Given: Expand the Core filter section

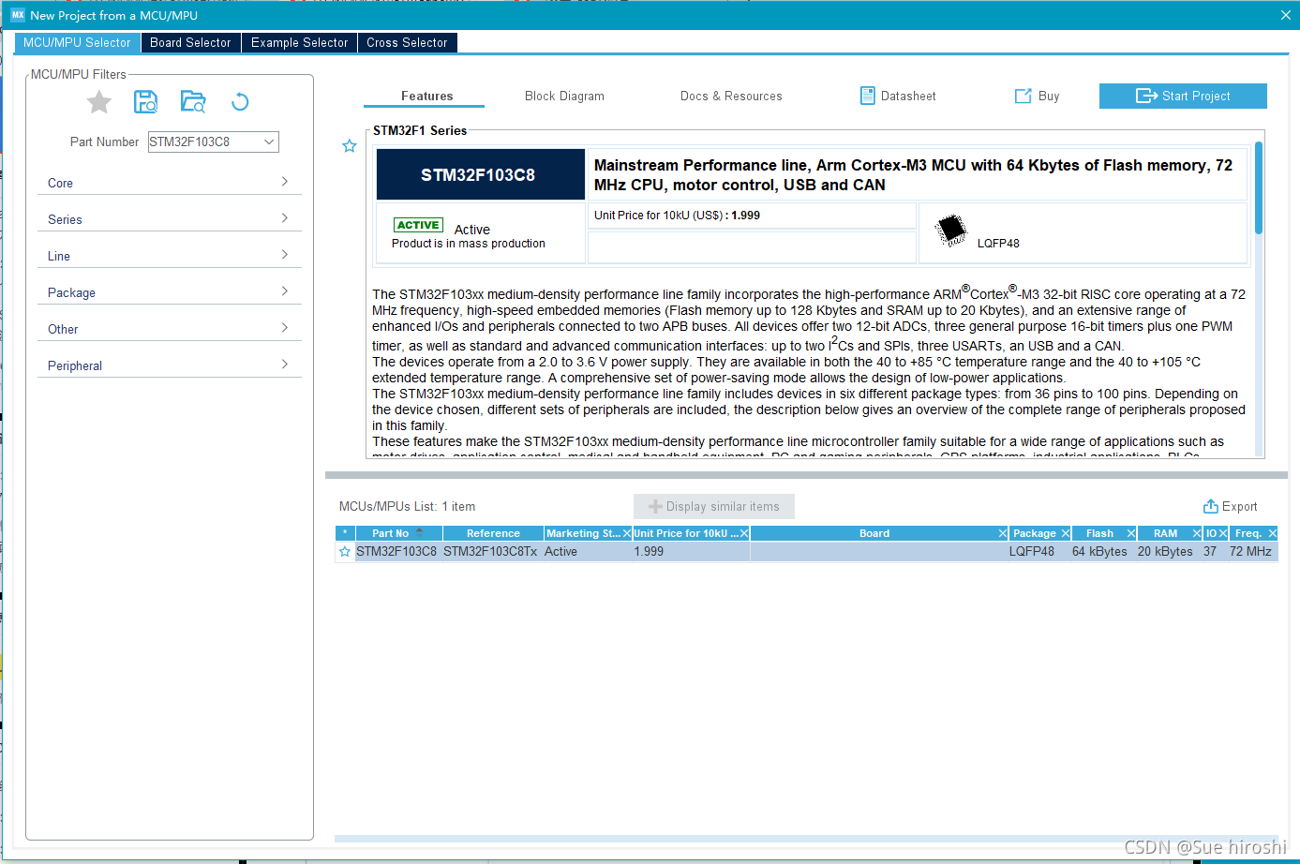Looking at the screenshot, I should pyautogui.click(x=169, y=183).
